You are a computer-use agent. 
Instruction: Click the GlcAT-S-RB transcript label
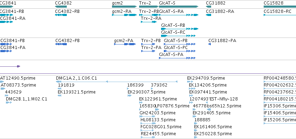pos(173,25)
